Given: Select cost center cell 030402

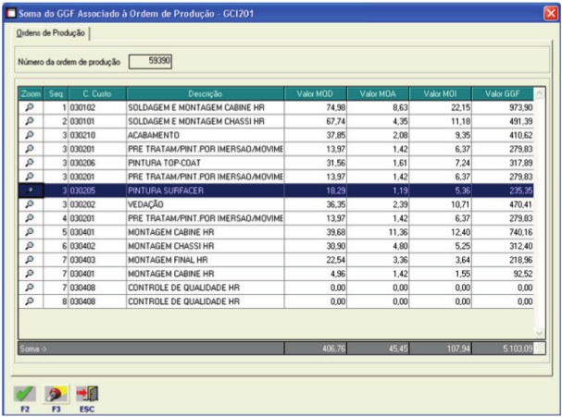Looking at the screenshot, I should coord(97,246).
